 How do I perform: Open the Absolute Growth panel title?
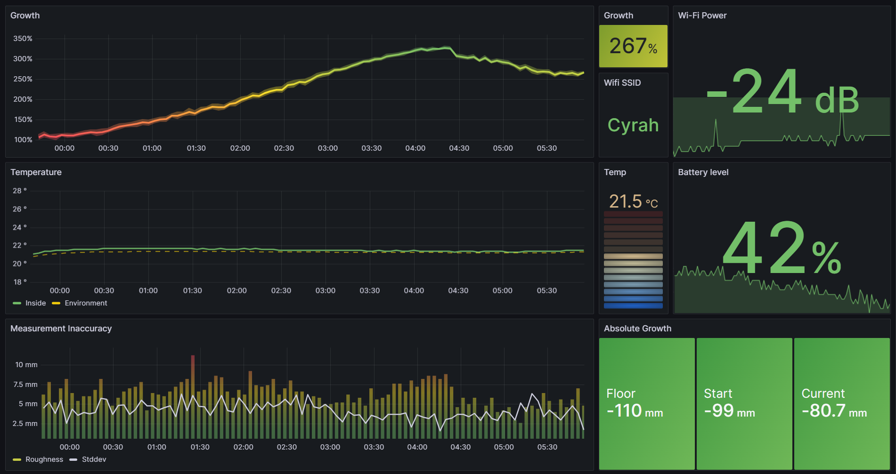(637, 329)
